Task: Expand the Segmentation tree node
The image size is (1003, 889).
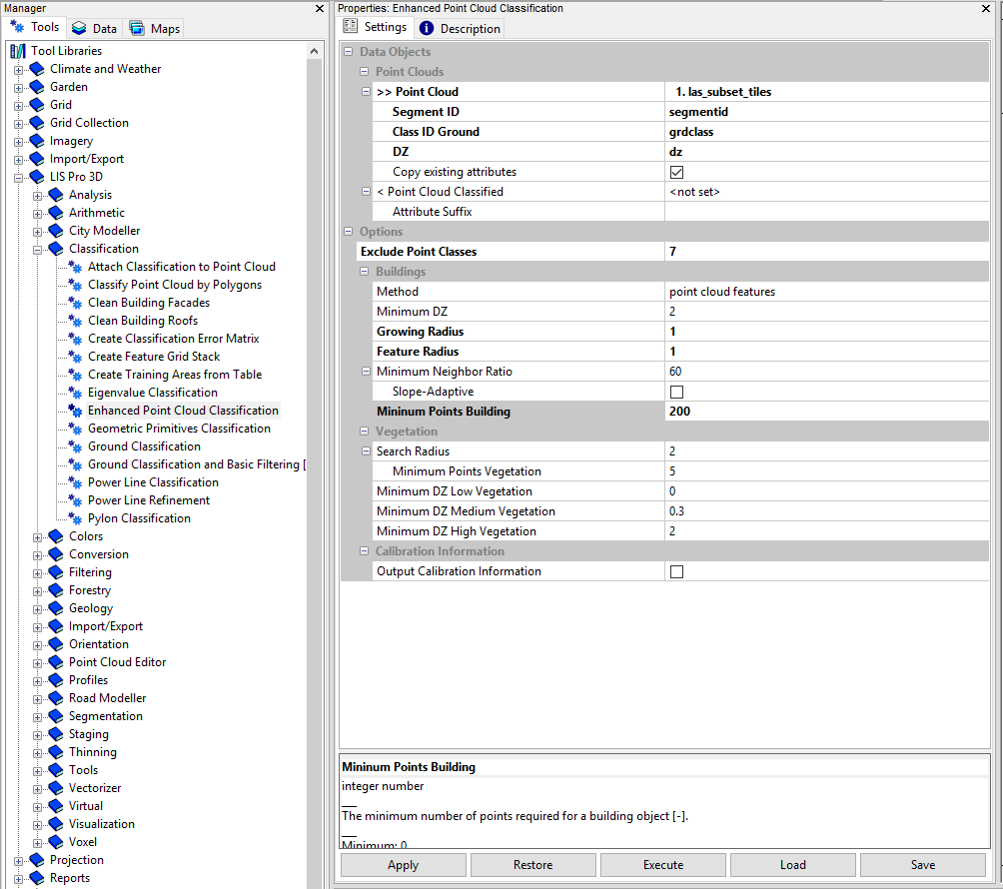Action: (x=38, y=717)
